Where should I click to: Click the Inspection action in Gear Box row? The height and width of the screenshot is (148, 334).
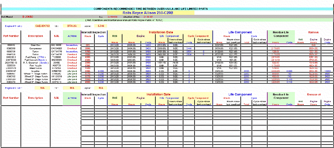[72, 45]
